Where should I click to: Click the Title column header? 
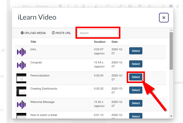(33, 42)
